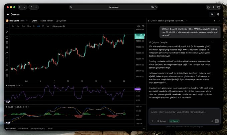Hide the RSI (14) indicator

tap(19, 86)
